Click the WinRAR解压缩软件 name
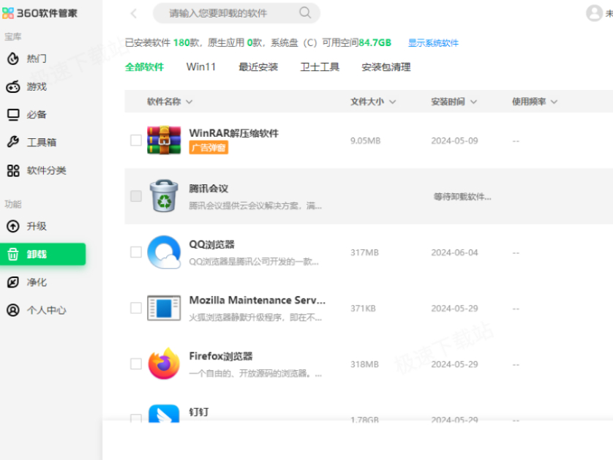 click(234, 133)
